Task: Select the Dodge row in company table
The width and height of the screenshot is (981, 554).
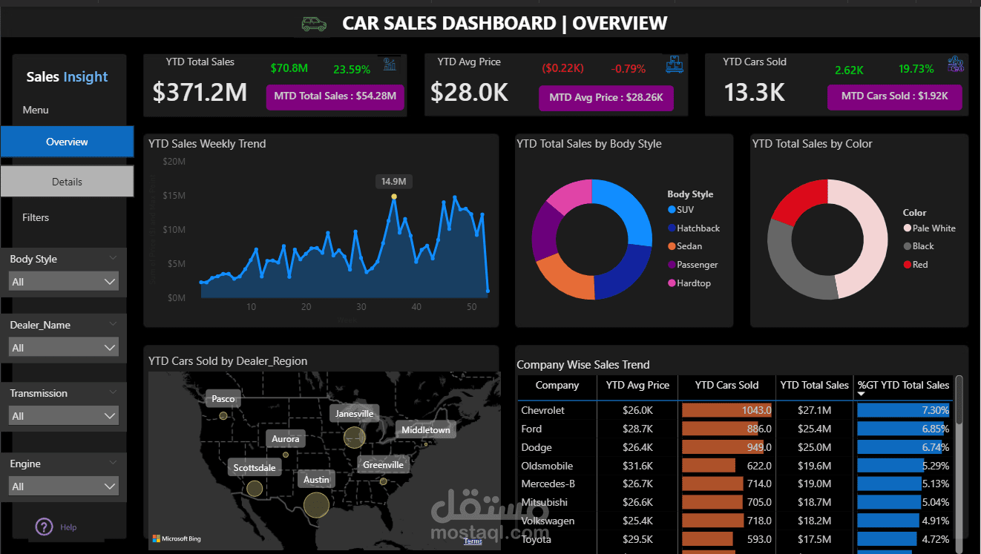Action: pyautogui.click(x=735, y=447)
